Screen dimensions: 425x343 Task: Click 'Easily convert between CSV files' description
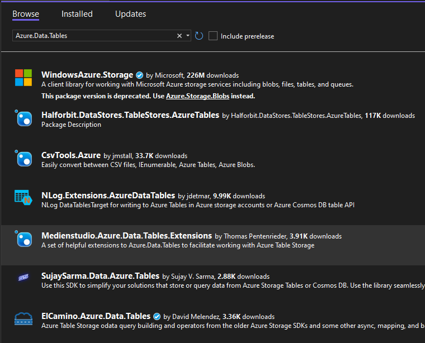pyautogui.click(x=148, y=165)
